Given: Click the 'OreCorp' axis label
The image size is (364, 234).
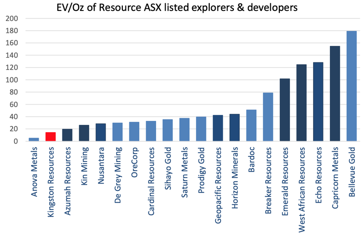Looking at the screenshot, I should click(x=134, y=162).
